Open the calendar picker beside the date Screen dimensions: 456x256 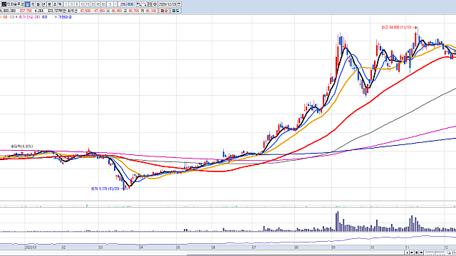coord(179,4)
